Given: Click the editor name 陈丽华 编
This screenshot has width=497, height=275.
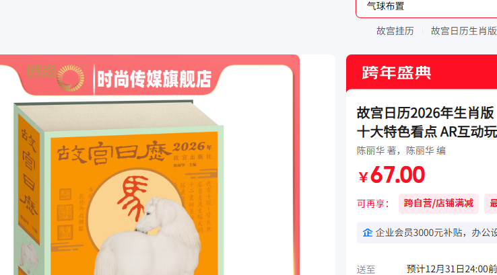Looking at the screenshot, I should click(426, 151).
